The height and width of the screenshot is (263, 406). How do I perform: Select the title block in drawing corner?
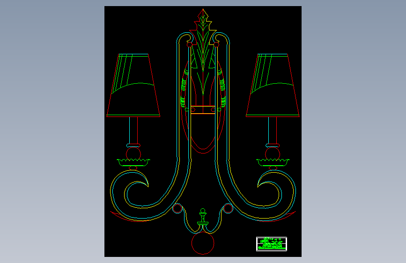pyautogui.click(x=271, y=244)
